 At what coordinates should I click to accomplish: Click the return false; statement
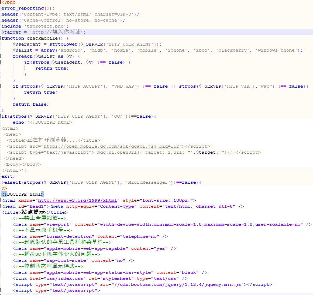click(31, 105)
